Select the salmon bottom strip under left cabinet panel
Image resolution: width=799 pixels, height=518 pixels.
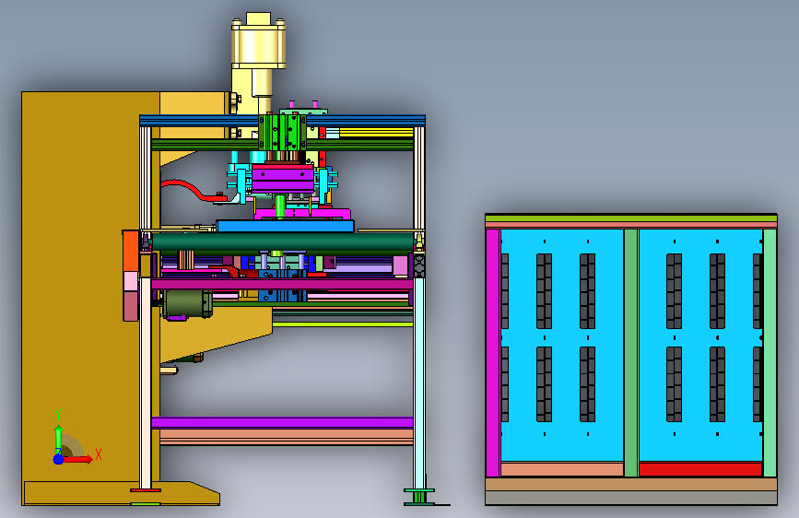coord(562,469)
